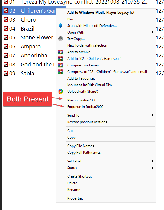Expand the Send To submenu arrow
Screen dimensions: 164x210
pyautogui.click(x=153, y=115)
